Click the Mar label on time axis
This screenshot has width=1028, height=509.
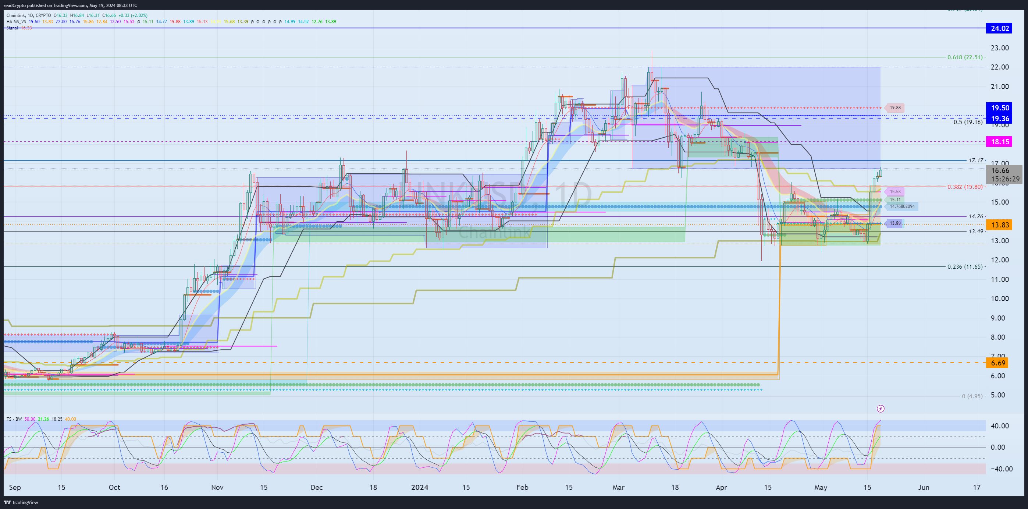(x=618, y=487)
